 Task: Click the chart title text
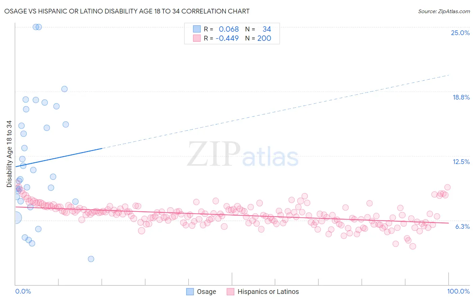(127, 11)
